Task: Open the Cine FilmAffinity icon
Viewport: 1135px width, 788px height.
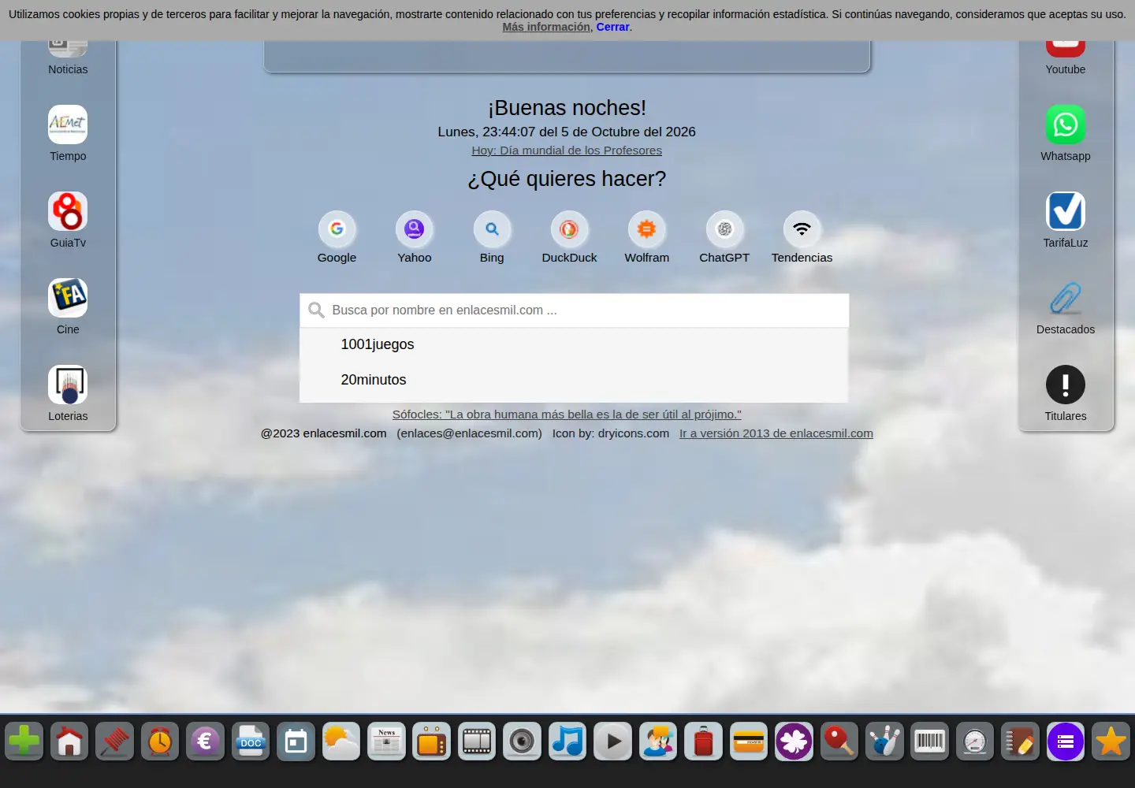Action: coord(68,298)
